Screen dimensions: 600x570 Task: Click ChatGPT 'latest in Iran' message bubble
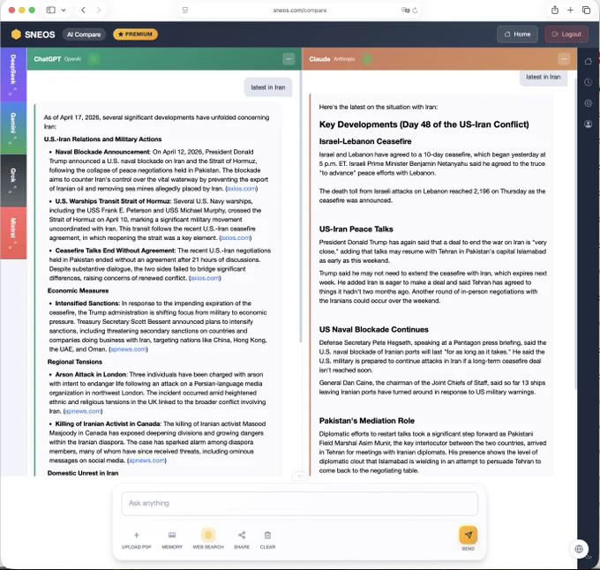click(268, 87)
